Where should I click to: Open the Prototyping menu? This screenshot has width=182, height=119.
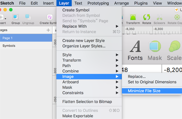(98, 3)
